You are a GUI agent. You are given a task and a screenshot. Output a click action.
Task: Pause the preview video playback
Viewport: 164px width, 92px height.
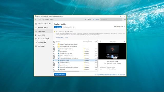coord(112,56)
